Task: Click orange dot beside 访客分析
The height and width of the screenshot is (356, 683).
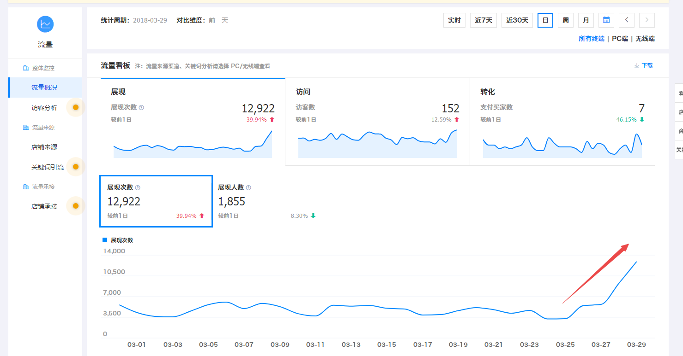Action: point(76,107)
